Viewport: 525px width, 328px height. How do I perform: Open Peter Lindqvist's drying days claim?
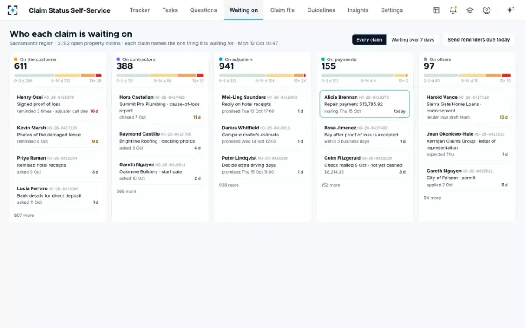point(262,165)
